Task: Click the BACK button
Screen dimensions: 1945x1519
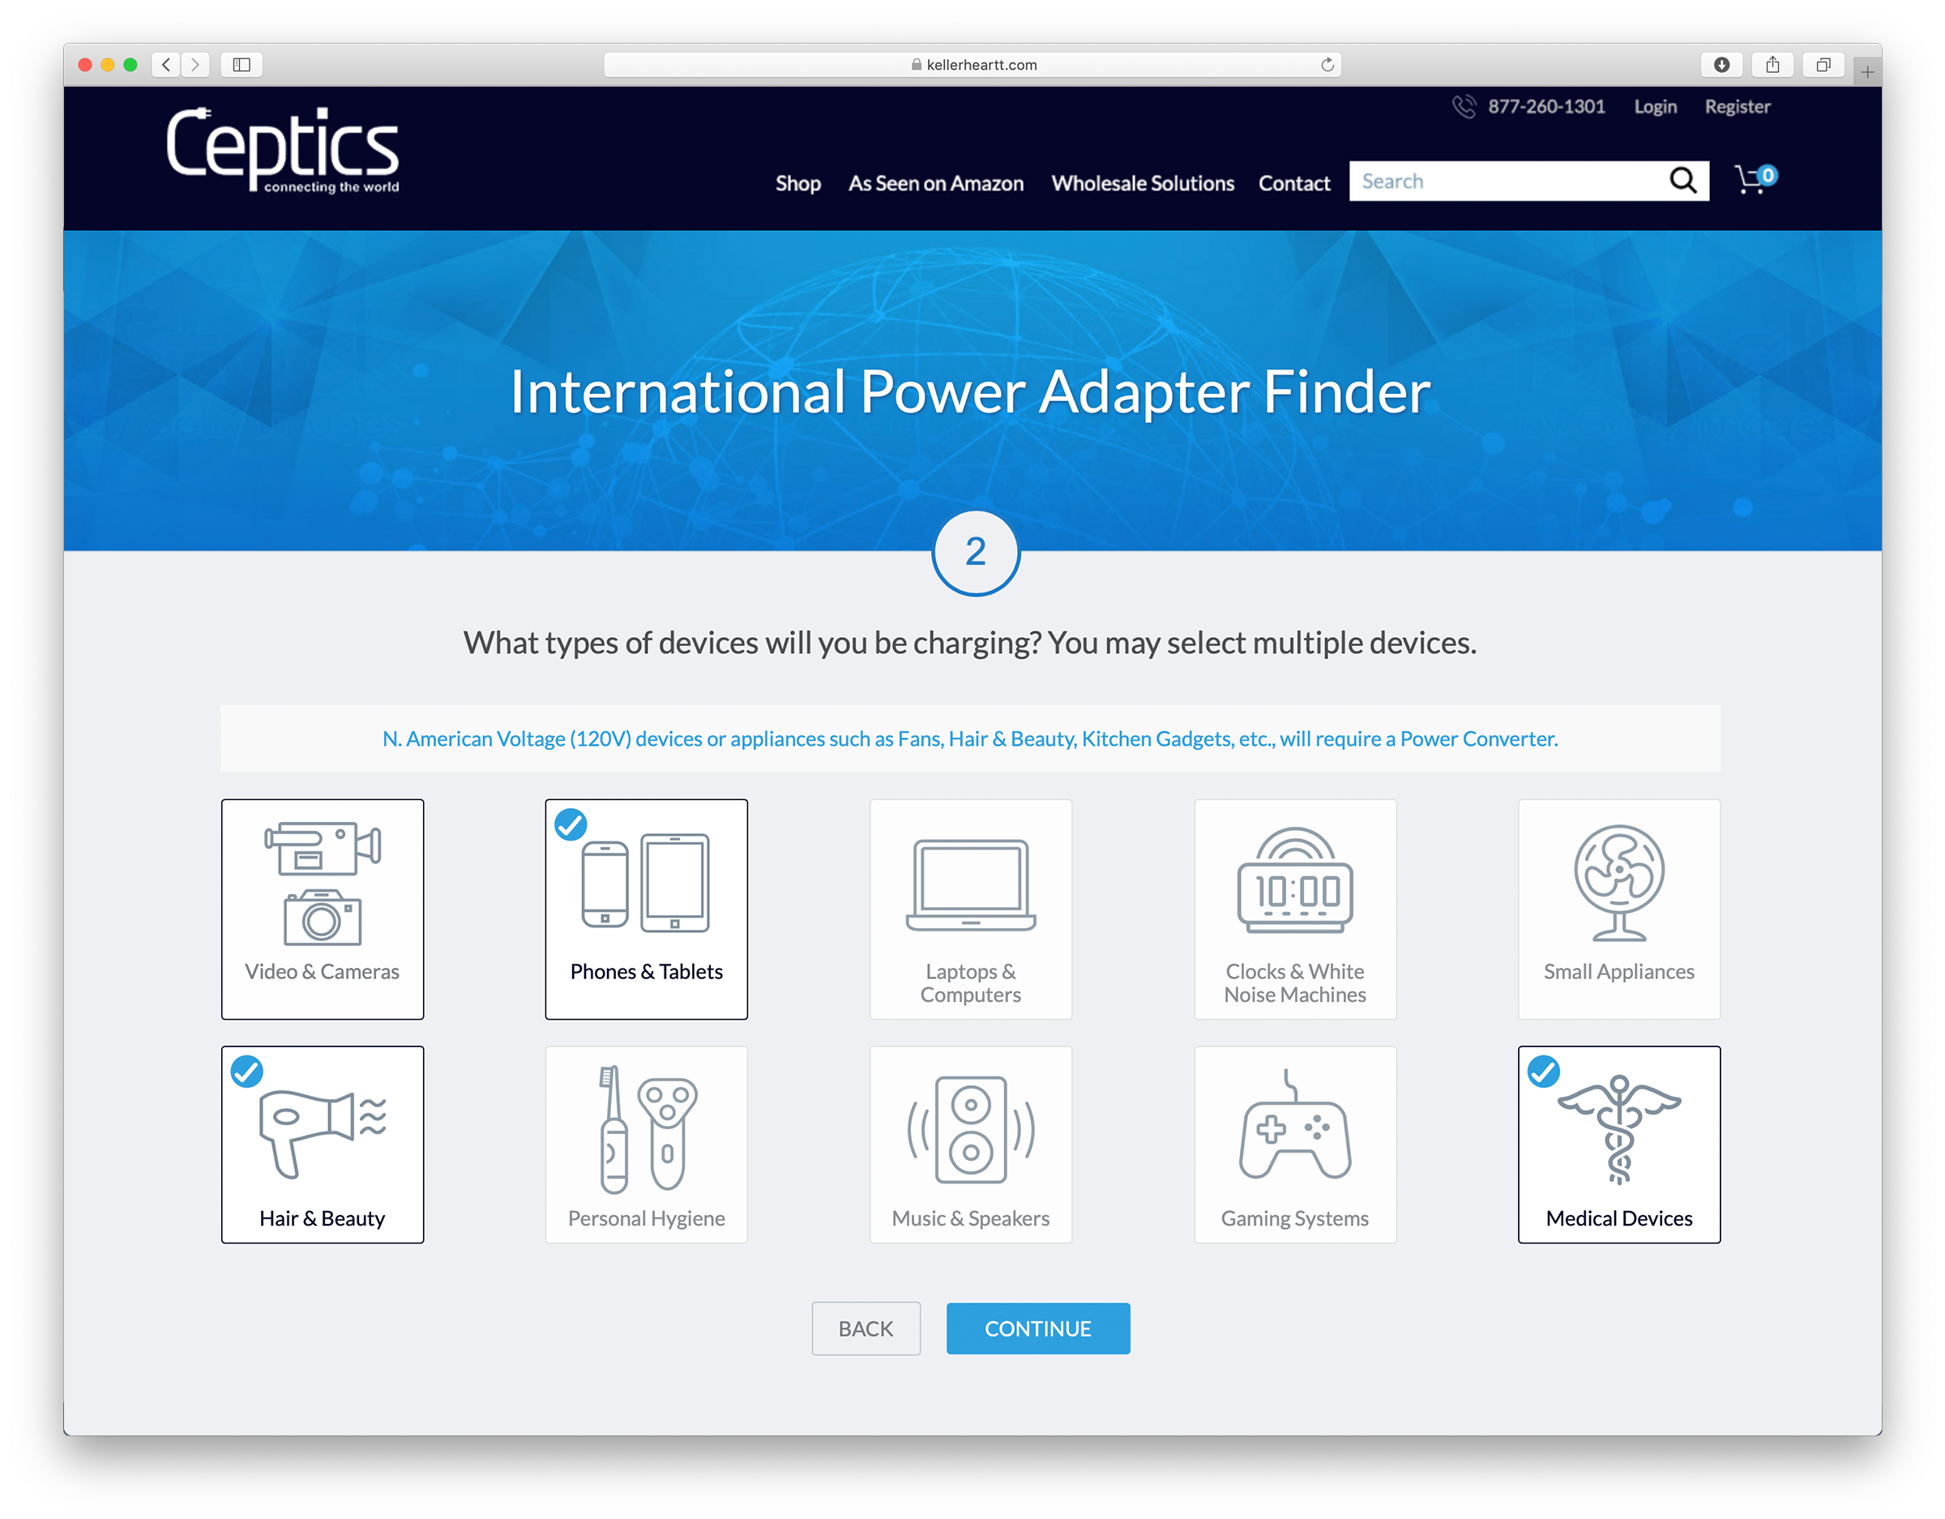Action: point(866,1326)
